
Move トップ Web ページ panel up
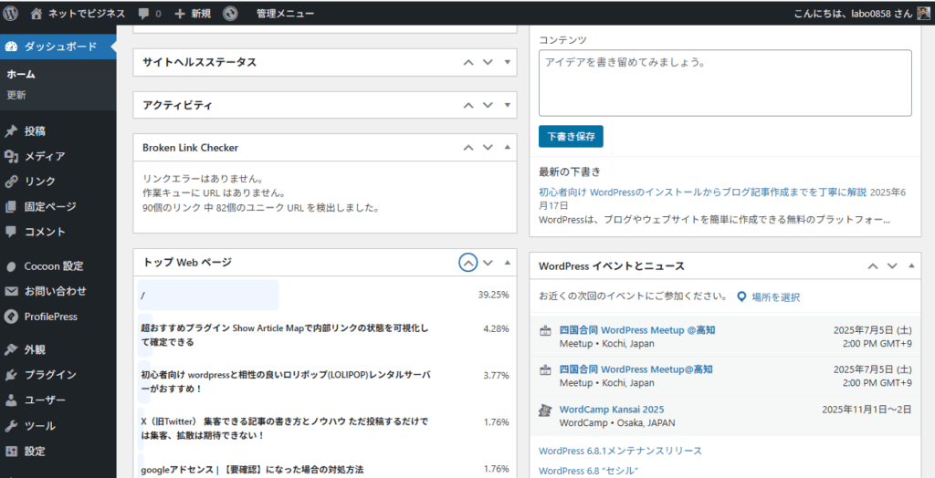[468, 262]
